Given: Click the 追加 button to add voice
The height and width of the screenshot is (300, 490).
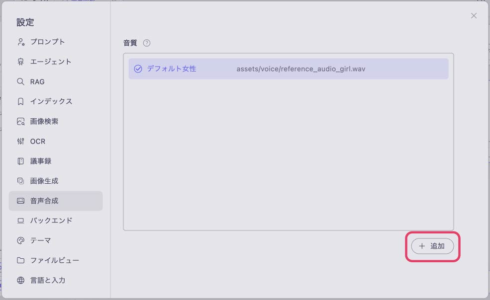Looking at the screenshot, I should pos(432,246).
